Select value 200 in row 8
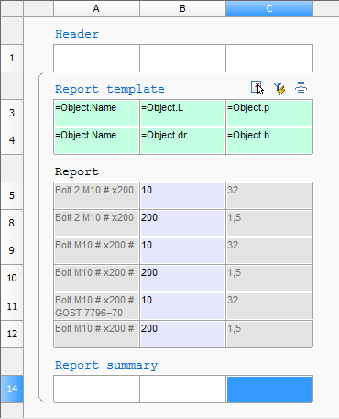 coord(182,223)
